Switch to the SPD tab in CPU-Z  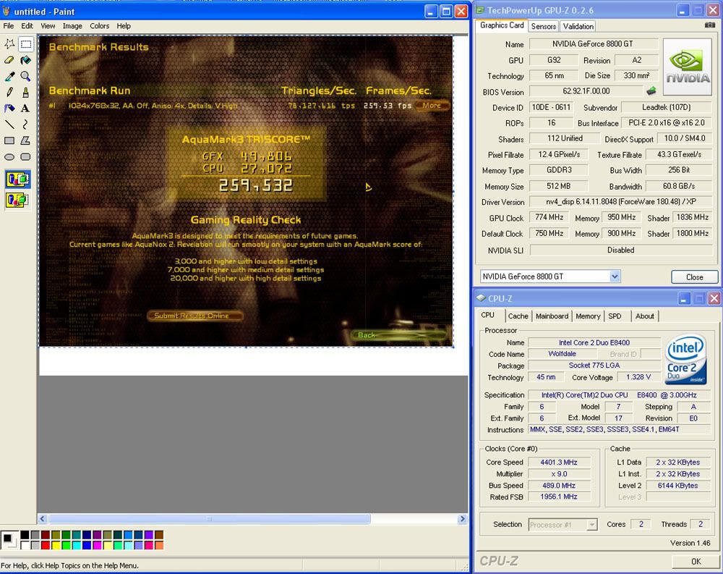tap(615, 316)
